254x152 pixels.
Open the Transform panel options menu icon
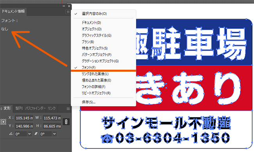[x=68, y=109]
